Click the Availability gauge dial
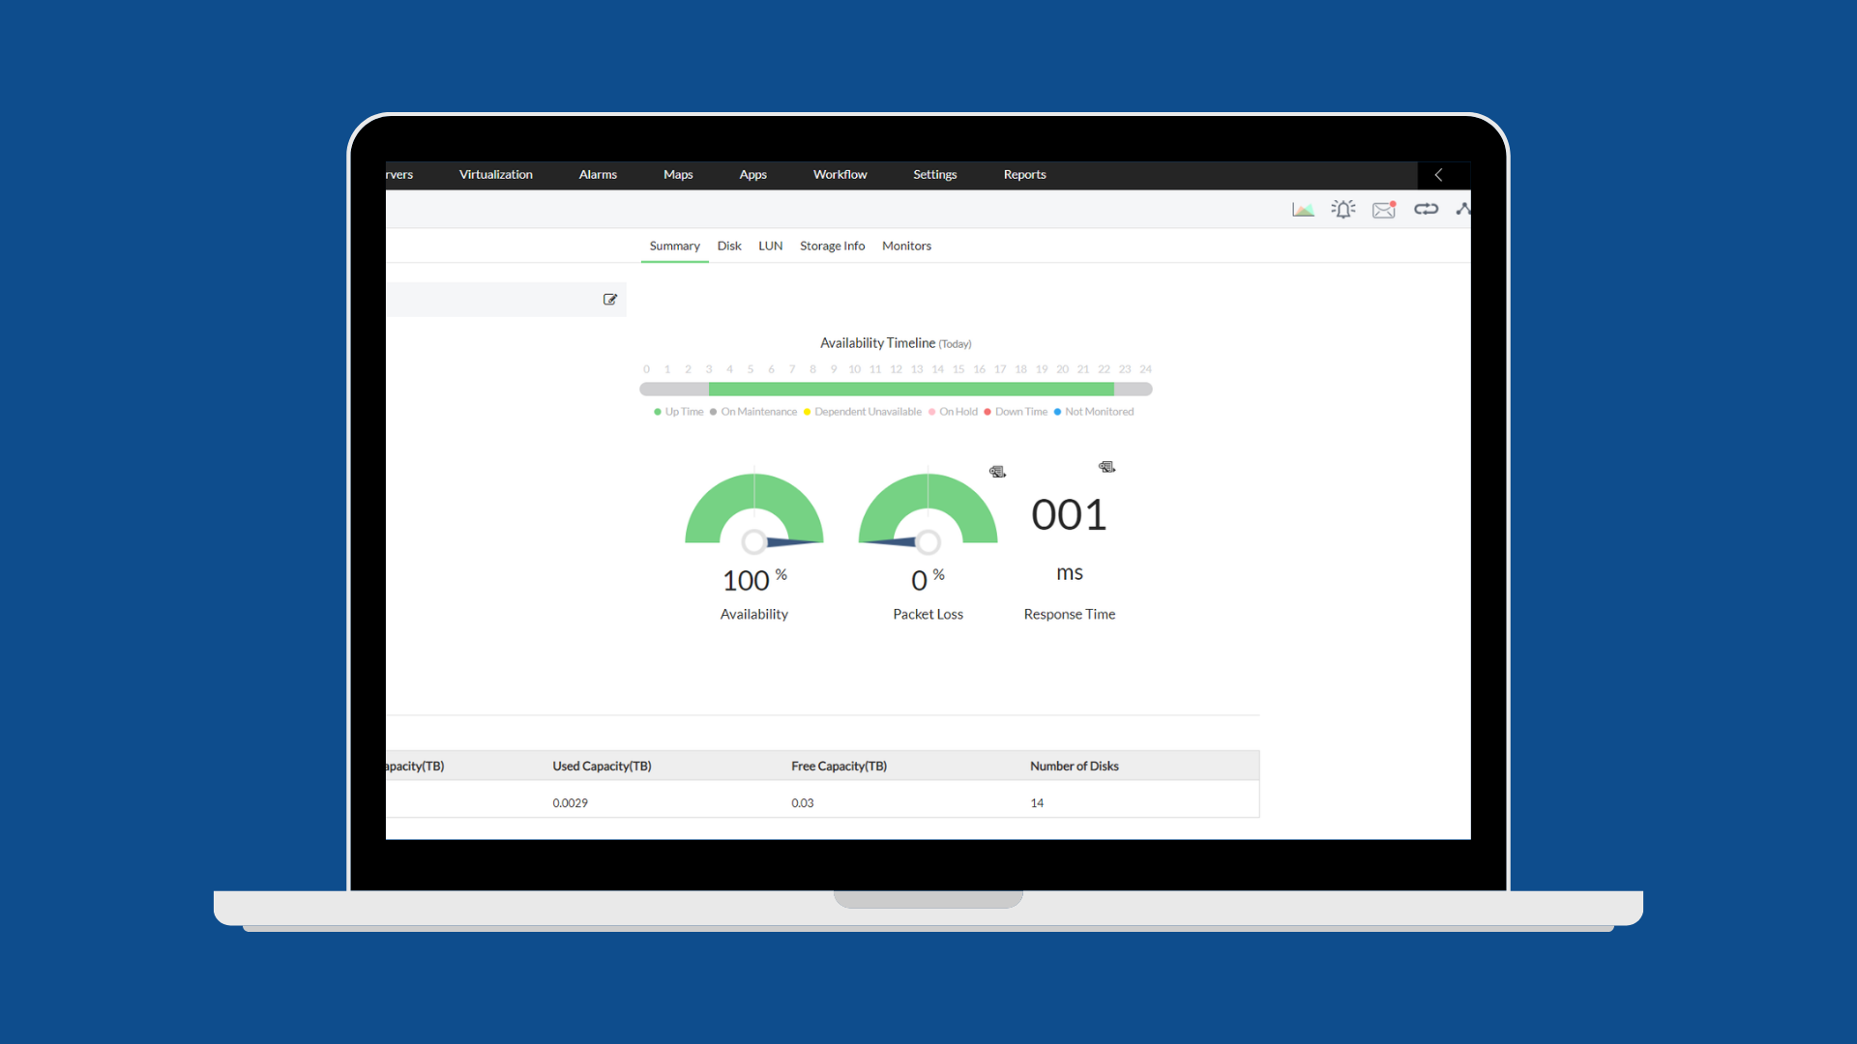1857x1044 pixels. click(754, 512)
